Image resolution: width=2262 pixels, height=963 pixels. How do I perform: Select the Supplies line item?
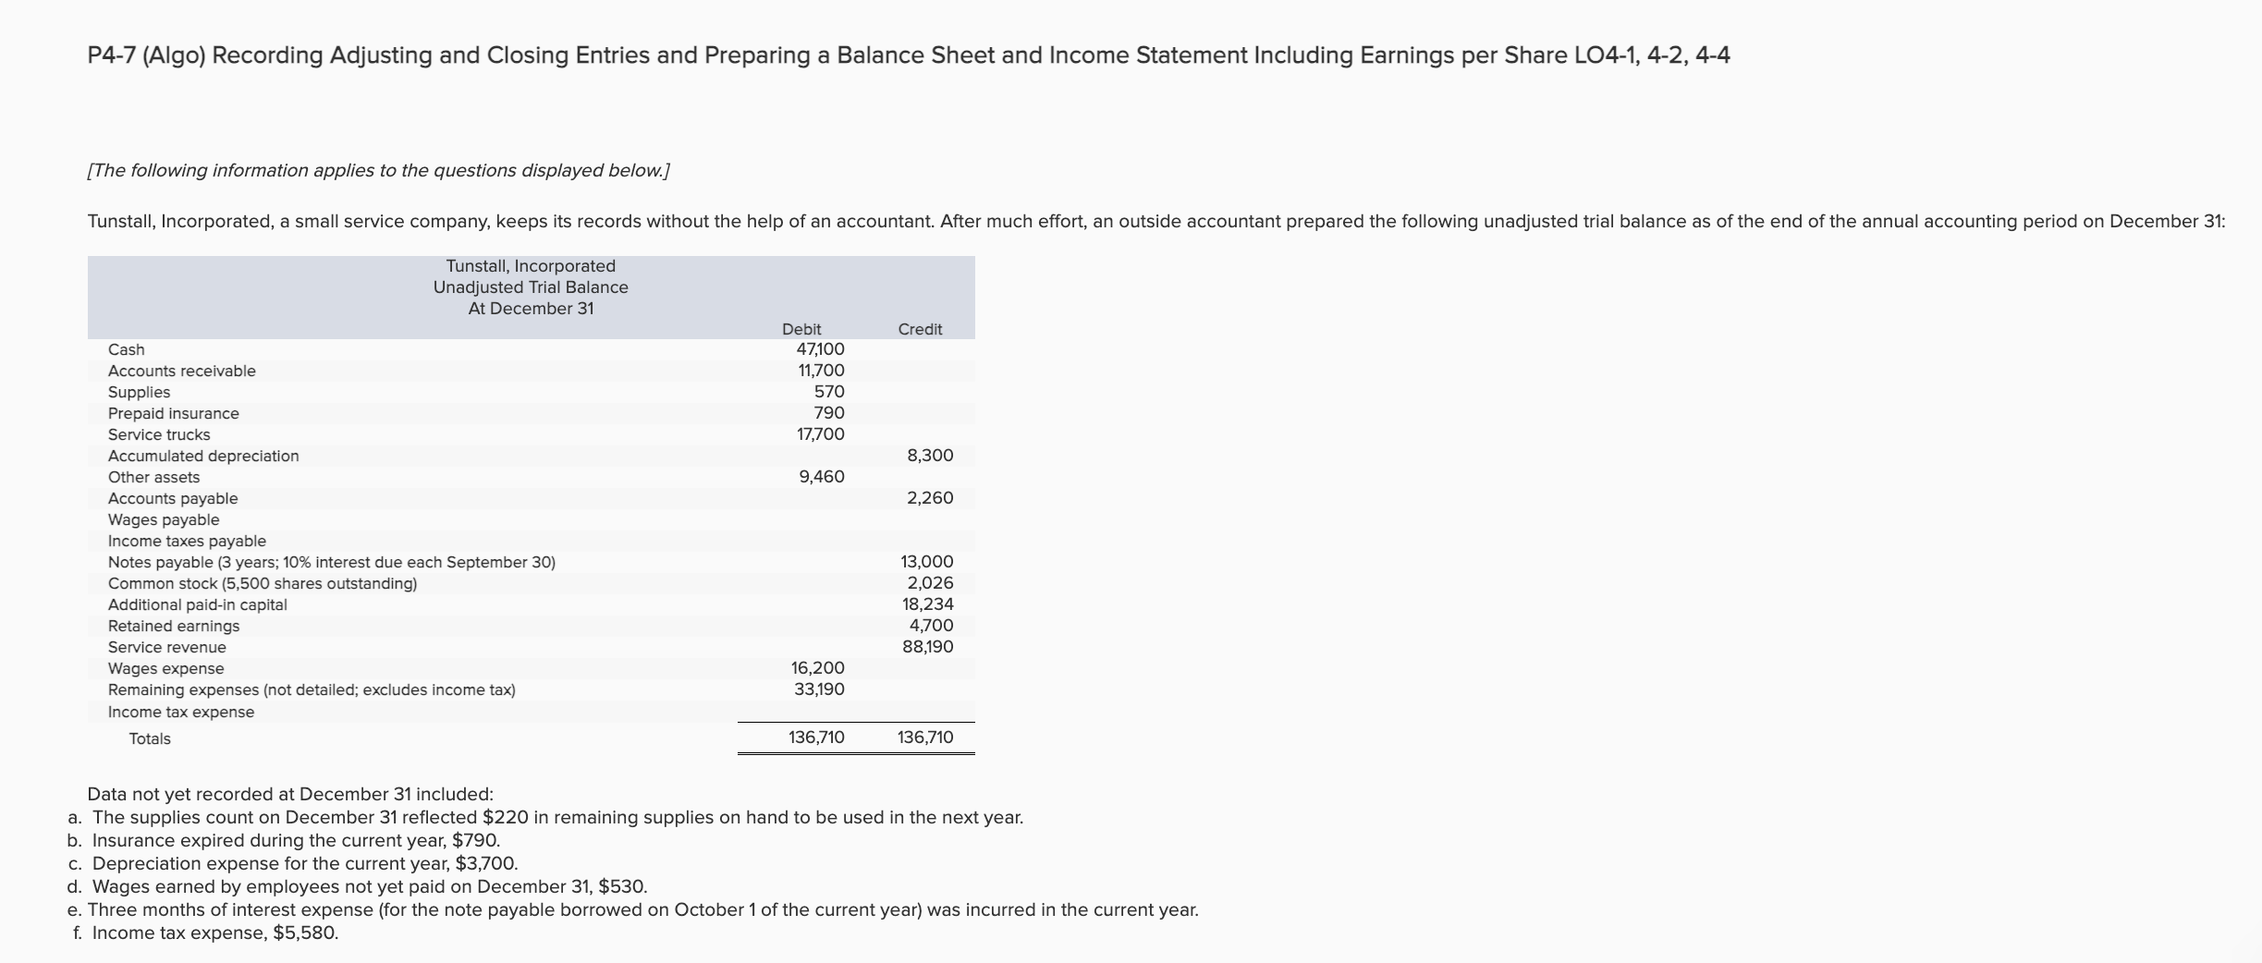pyautogui.click(x=139, y=392)
